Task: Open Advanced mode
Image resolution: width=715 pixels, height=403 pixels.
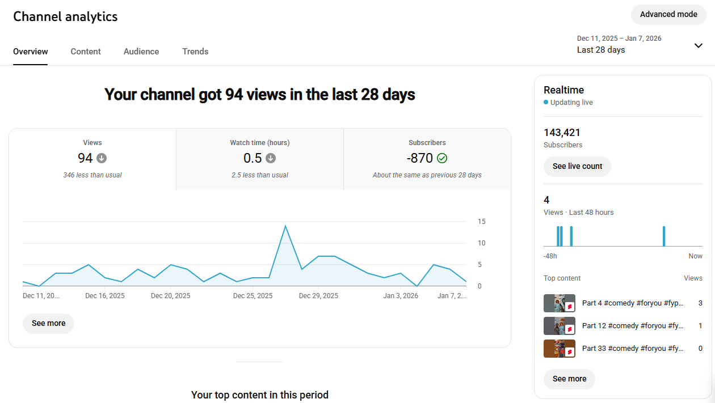Action: [x=668, y=15]
